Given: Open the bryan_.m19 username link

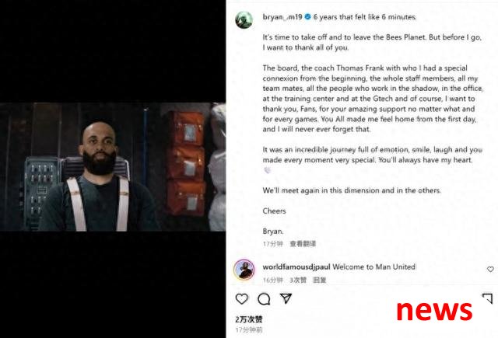Looking at the screenshot, I should coord(282,17).
